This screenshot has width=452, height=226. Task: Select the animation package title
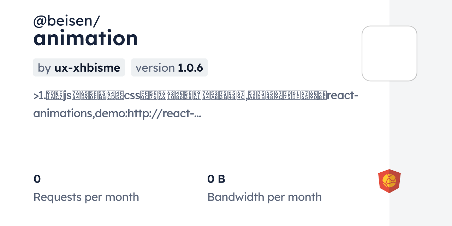[x=85, y=38]
